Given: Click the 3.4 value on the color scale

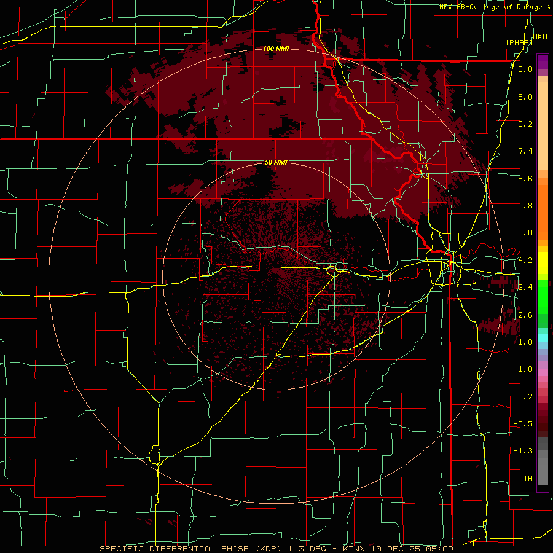Looking at the screenshot, I should [x=525, y=287].
